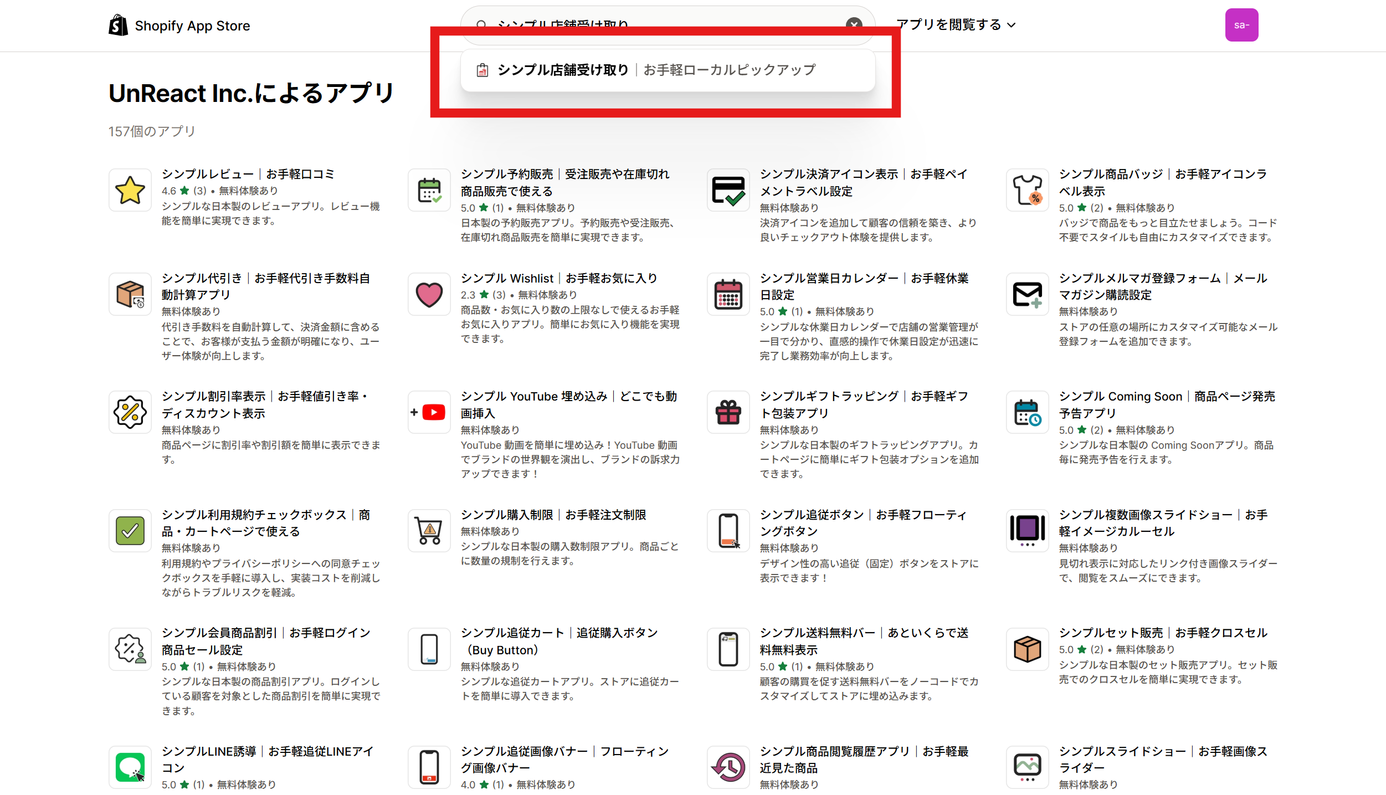Click the Shopify App Store title text
The width and height of the screenshot is (1386, 795).
point(192,25)
